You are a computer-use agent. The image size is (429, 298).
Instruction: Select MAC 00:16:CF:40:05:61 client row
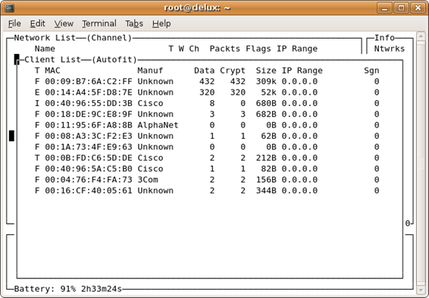pos(207,191)
